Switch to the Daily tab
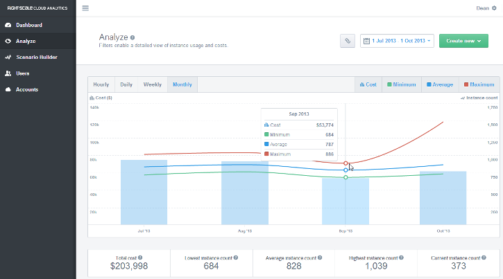This screenshot has width=503, height=279. (x=126, y=84)
